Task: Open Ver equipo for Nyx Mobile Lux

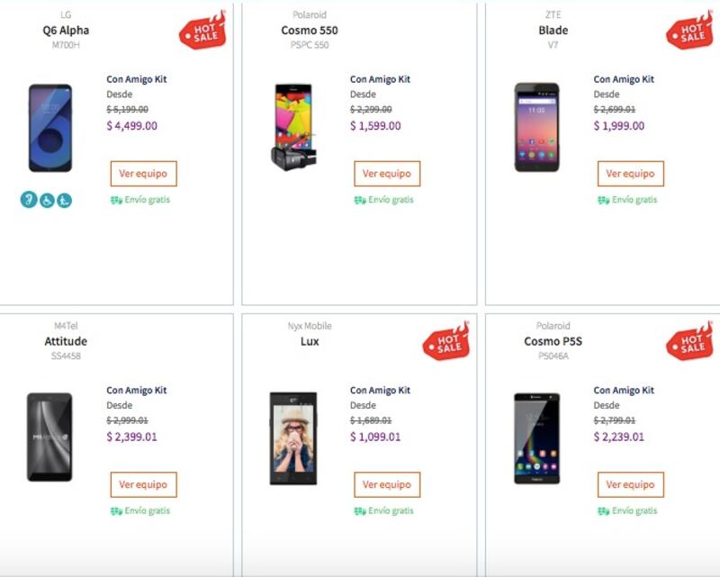Action: click(387, 485)
